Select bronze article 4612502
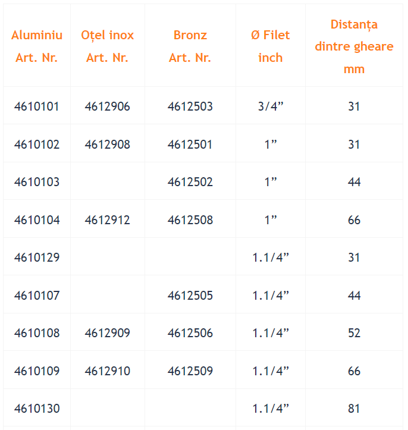The height and width of the screenshot is (430, 408). 190,182
